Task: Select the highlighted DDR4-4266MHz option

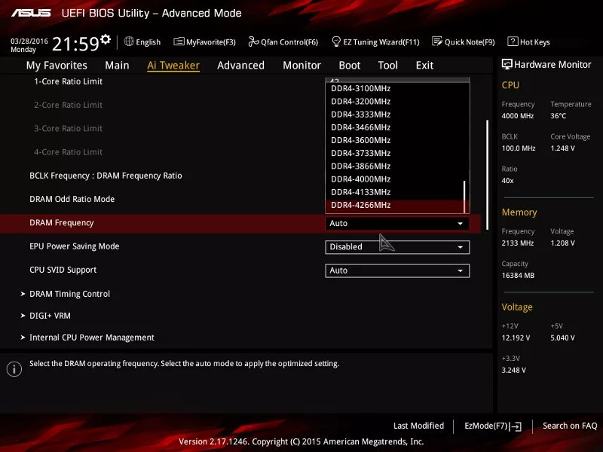Action: coord(394,205)
